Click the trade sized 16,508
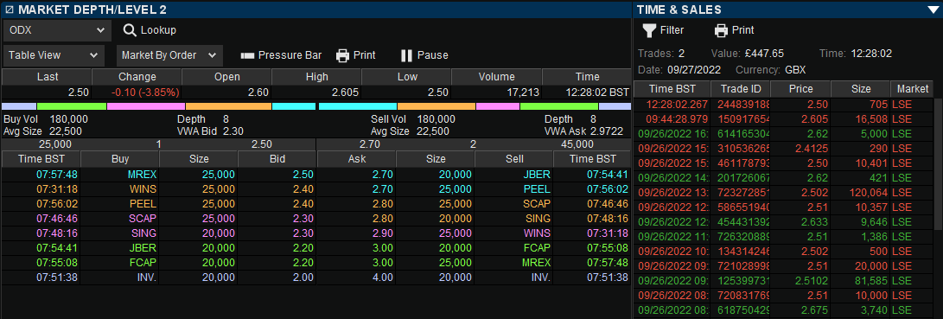943x319 pixels. (x=782, y=119)
